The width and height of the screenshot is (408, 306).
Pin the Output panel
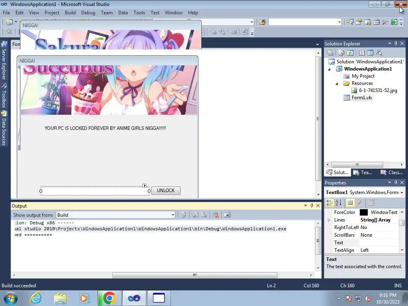pyautogui.click(x=312, y=206)
